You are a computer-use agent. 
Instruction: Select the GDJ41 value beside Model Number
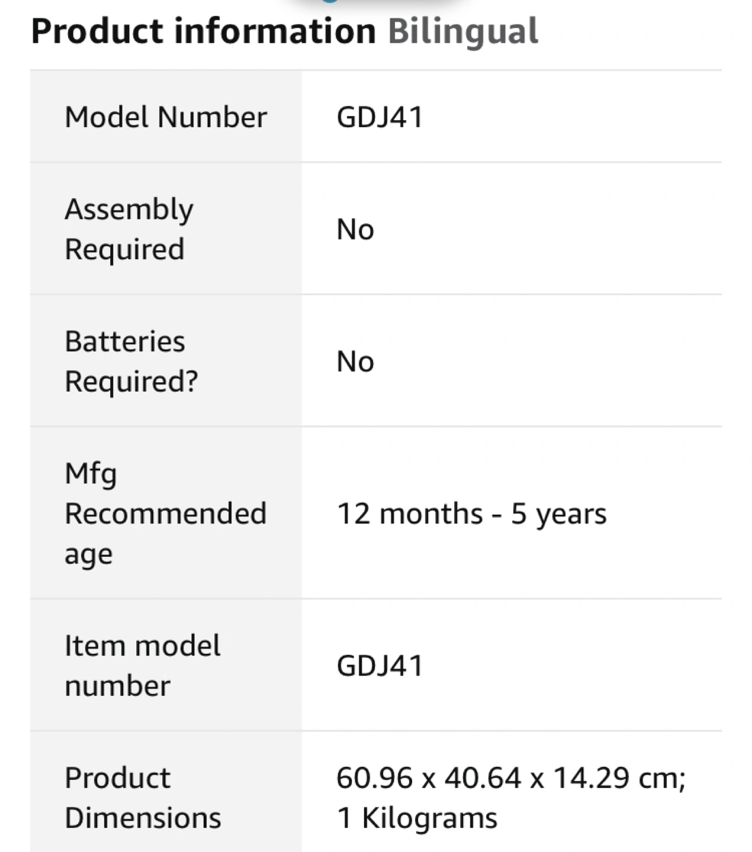coord(380,117)
